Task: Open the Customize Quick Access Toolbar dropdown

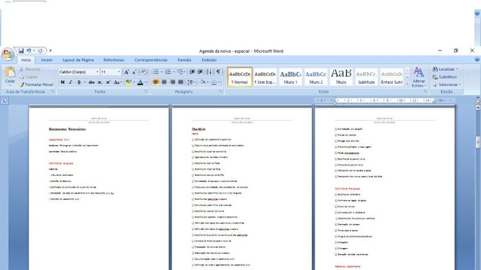Action: tap(50, 51)
